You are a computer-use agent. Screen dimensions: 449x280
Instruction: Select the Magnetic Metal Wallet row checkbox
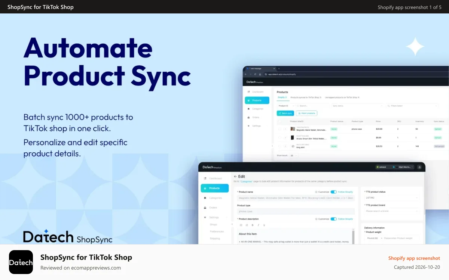280,129
